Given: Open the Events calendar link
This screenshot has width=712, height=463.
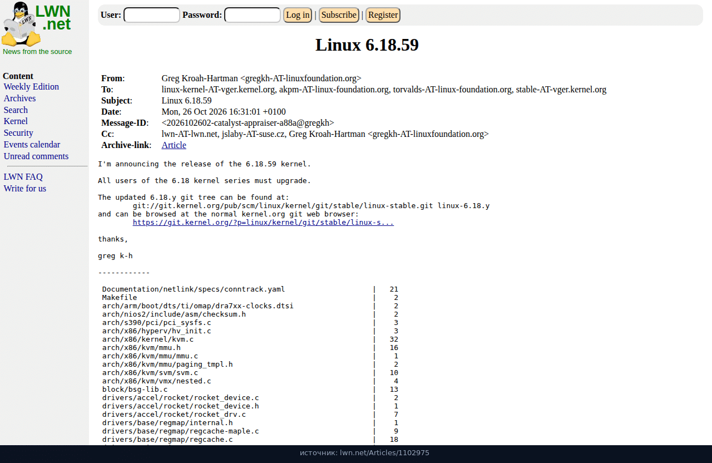Looking at the screenshot, I should [32, 145].
